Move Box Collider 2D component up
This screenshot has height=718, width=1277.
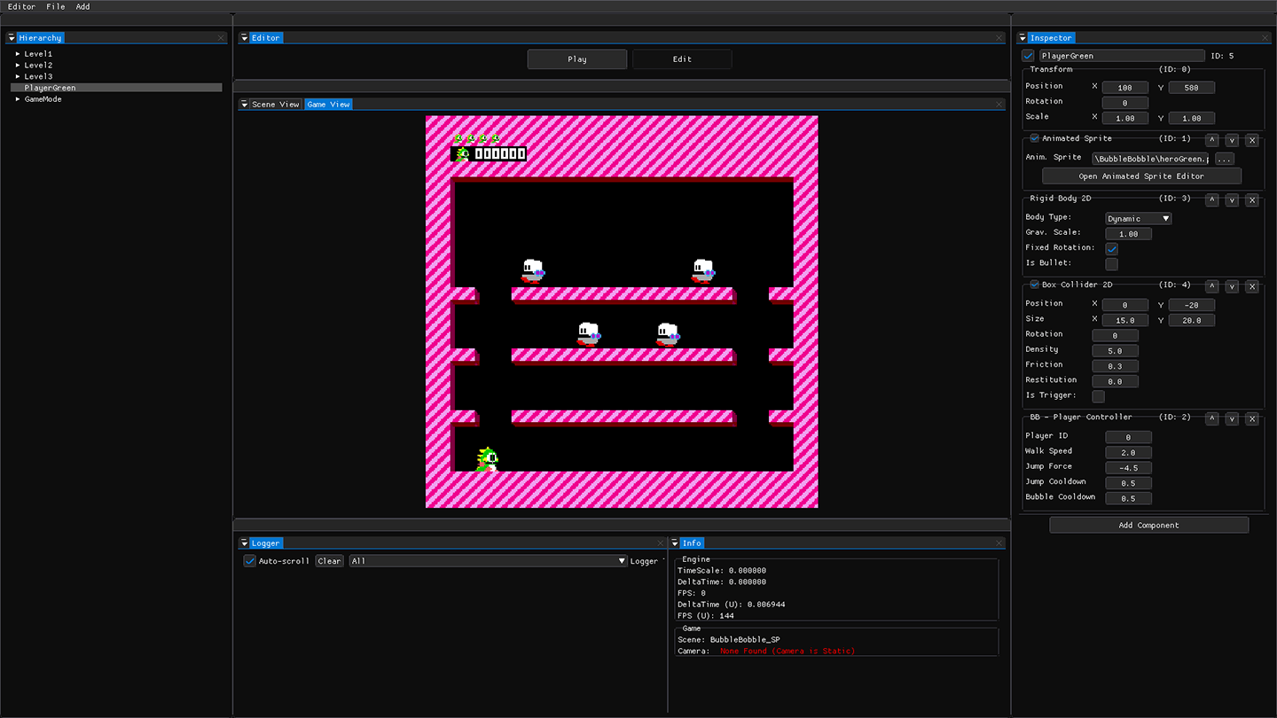pos(1212,286)
